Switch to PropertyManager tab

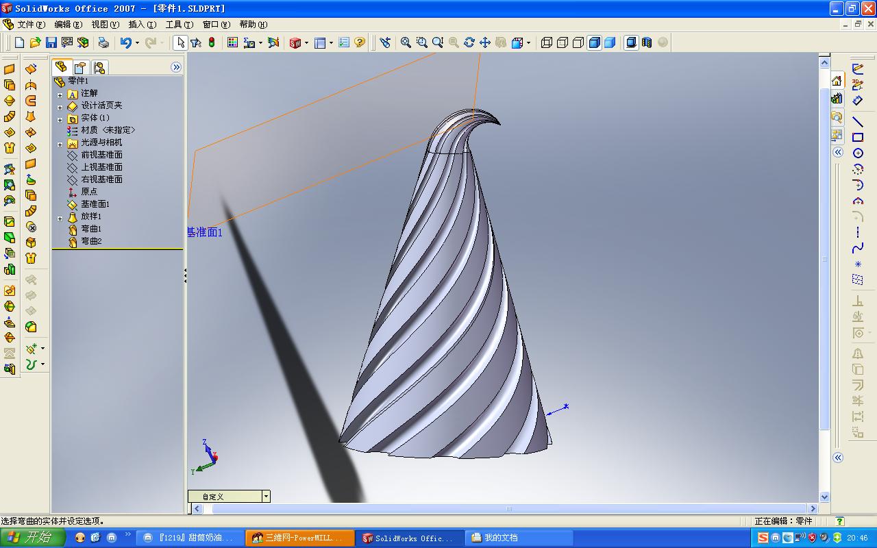(x=80, y=67)
